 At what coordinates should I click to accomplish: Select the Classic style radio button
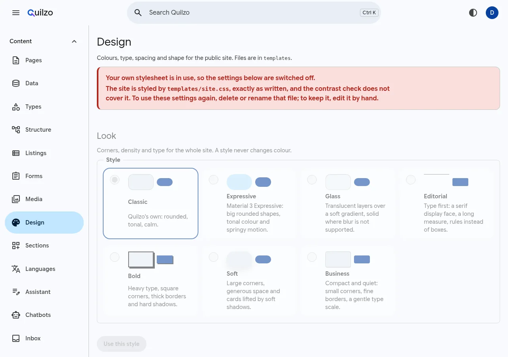click(x=115, y=180)
